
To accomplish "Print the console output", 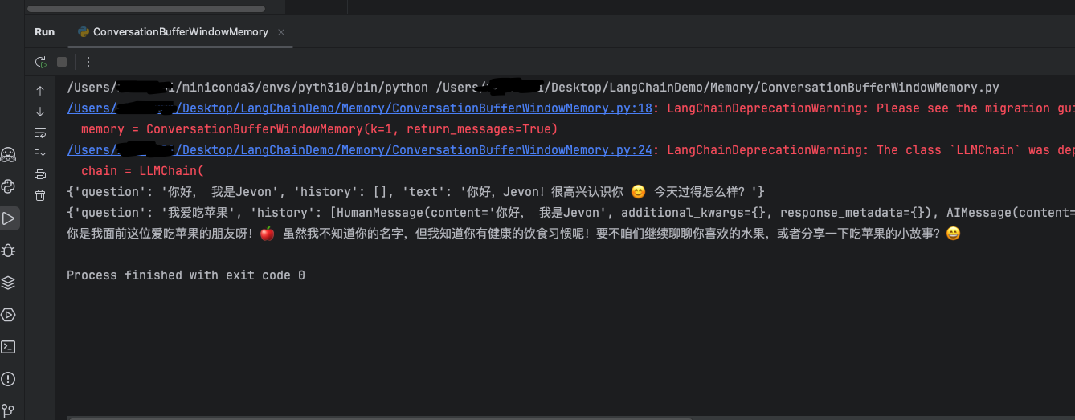I will [x=40, y=174].
